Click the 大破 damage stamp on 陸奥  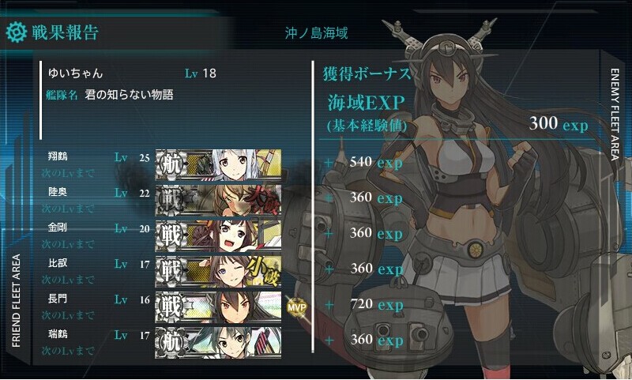pyautogui.click(x=264, y=201)
